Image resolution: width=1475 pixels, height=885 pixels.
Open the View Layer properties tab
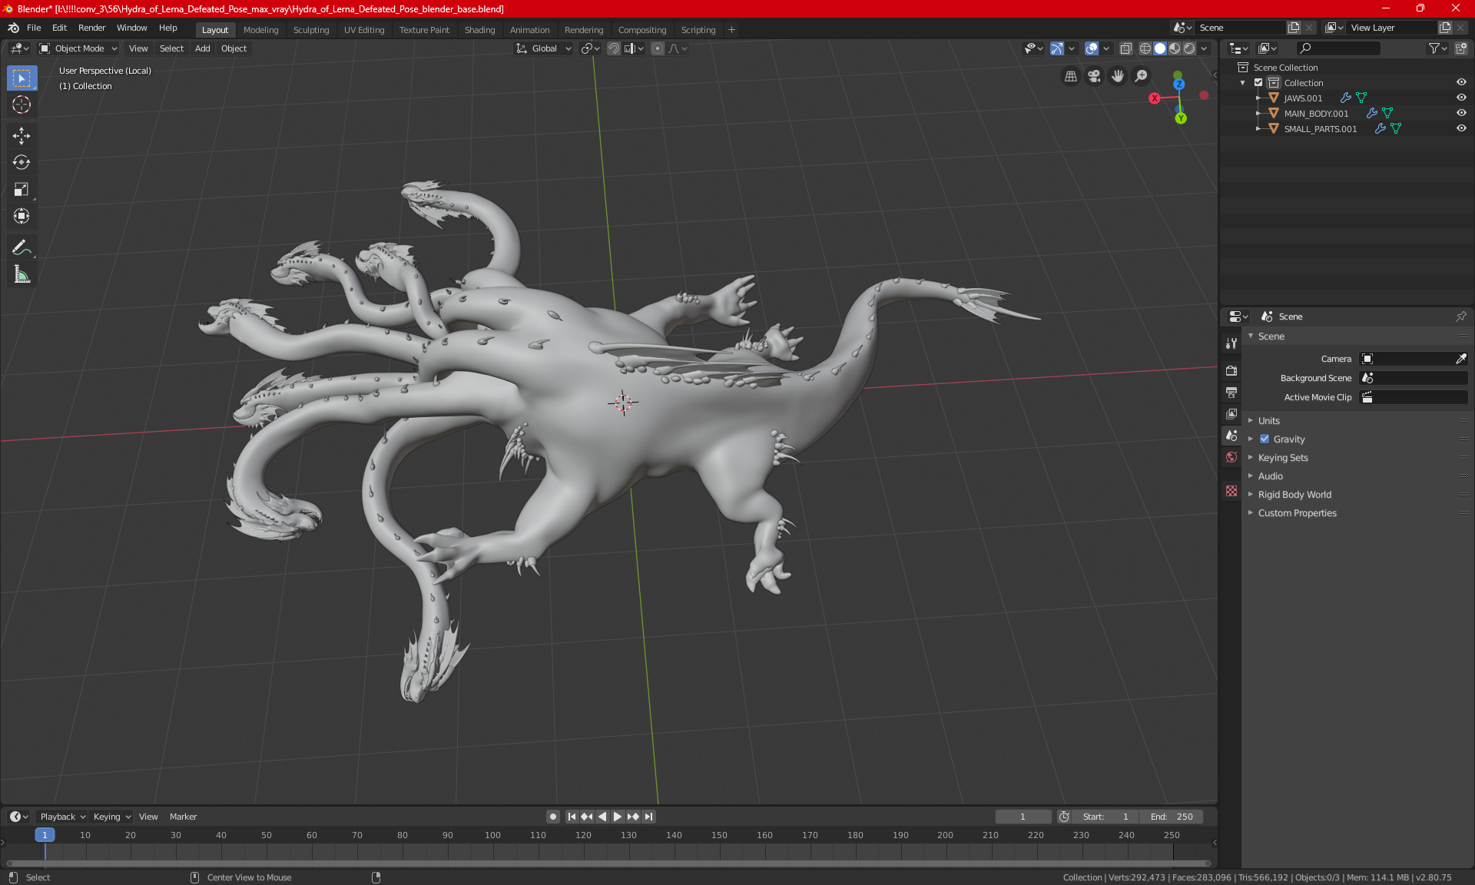click(x=1231, y=414)
